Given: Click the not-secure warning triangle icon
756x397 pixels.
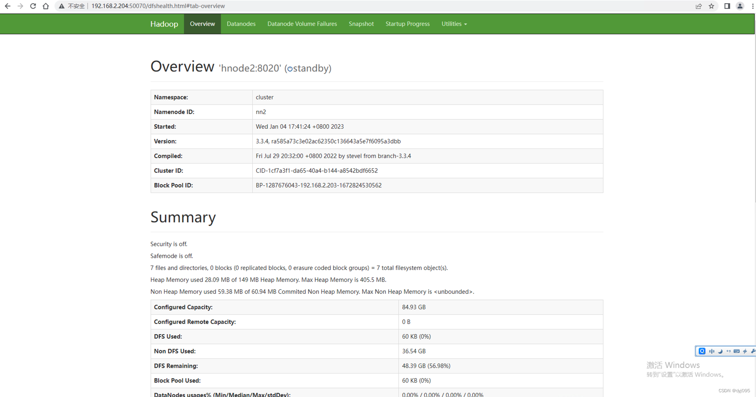Looking at the screenshot, I should 62,6.
